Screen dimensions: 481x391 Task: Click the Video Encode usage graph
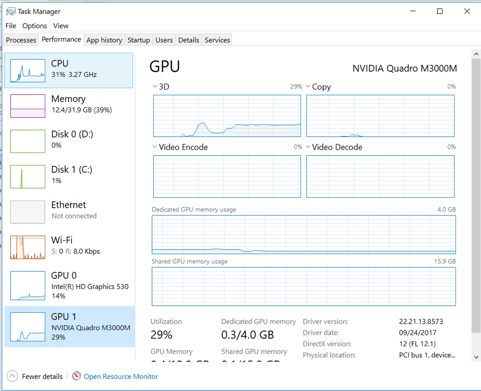pyautogui.click(x=227, y=177)
